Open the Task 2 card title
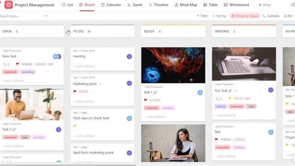 (7, 129)
